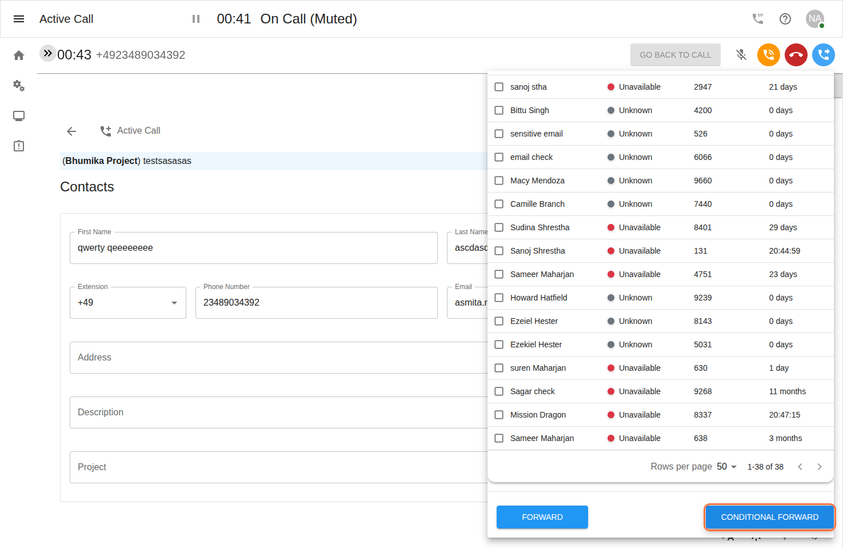Image resolution: width=843 pixels, height=549 pixels.
Task: Click the orange hold call icon
Action: (x=768, y=55)
